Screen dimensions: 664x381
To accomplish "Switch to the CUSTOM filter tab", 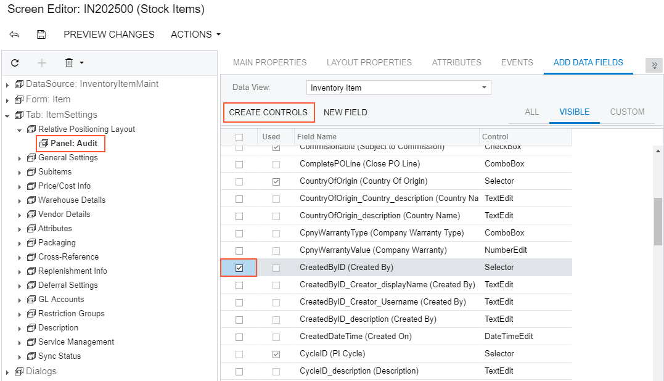I will (627, 112).
